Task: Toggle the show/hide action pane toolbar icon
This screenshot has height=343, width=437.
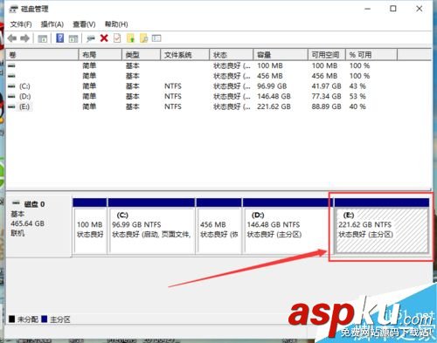Action: 73,38
